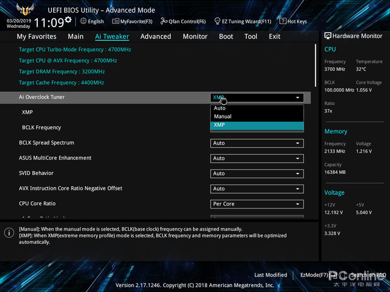Viewport: 390px width, 292px height.
Task: Click the info icon in help panel
Action: click(x=9, y=232)
